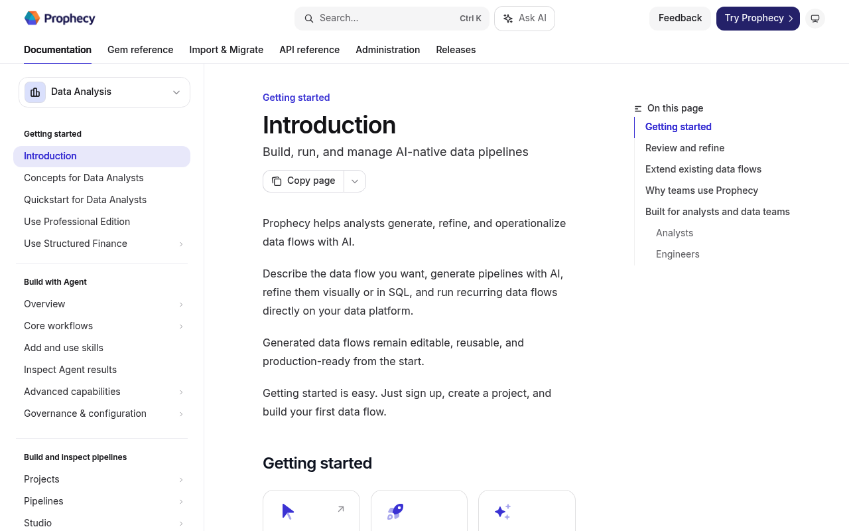Screen dimensions: 849x531
Task: Jump to Extend existing data flows
Action: click(703, 169)
